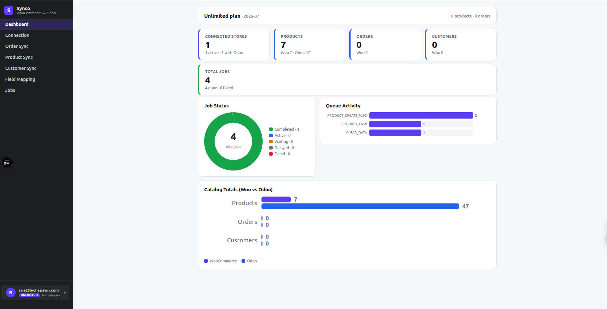Viewport: 607px width, 309px height.
Task: Click the Unlimited plan heading
Action: 222,16
